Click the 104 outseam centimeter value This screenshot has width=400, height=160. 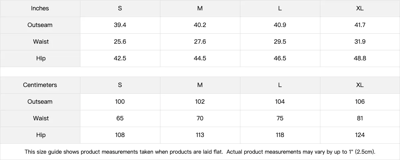280,102
